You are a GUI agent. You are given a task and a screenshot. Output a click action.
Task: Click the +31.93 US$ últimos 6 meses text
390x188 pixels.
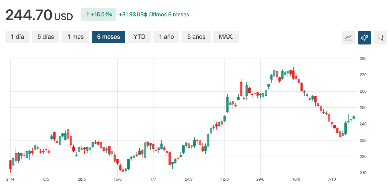pyautogui.click(x=154, y=15)
